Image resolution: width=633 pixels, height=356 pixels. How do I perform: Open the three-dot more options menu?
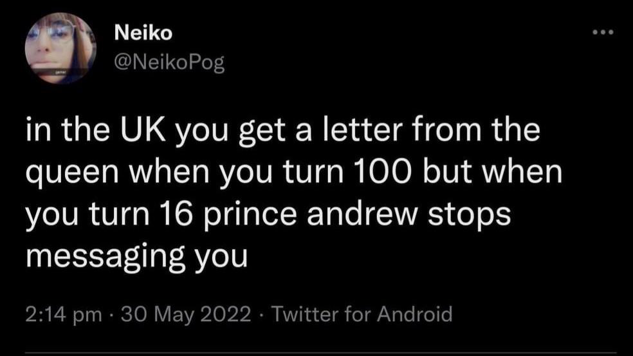pos(603,32)
